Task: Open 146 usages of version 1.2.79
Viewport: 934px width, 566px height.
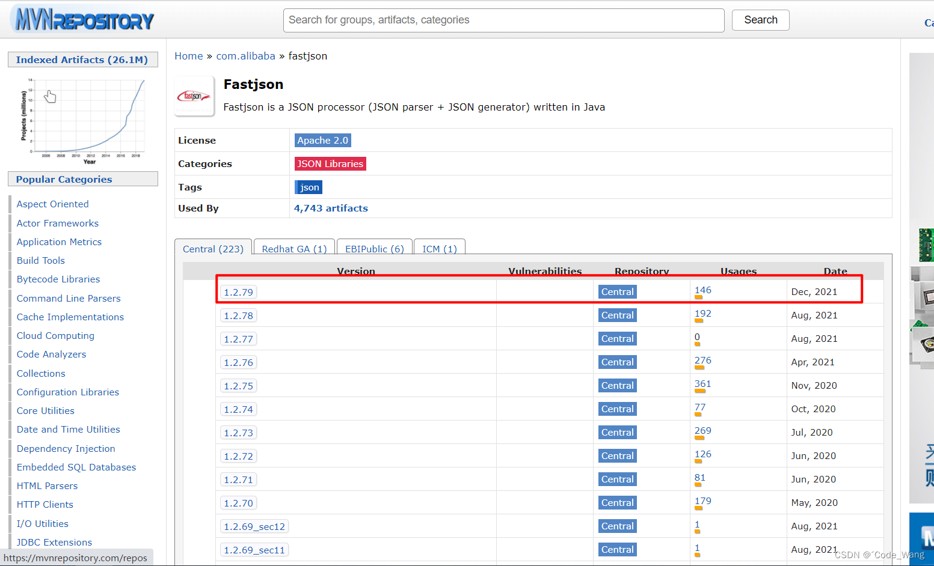Action: pyautogui.click(x=702, y=290)
